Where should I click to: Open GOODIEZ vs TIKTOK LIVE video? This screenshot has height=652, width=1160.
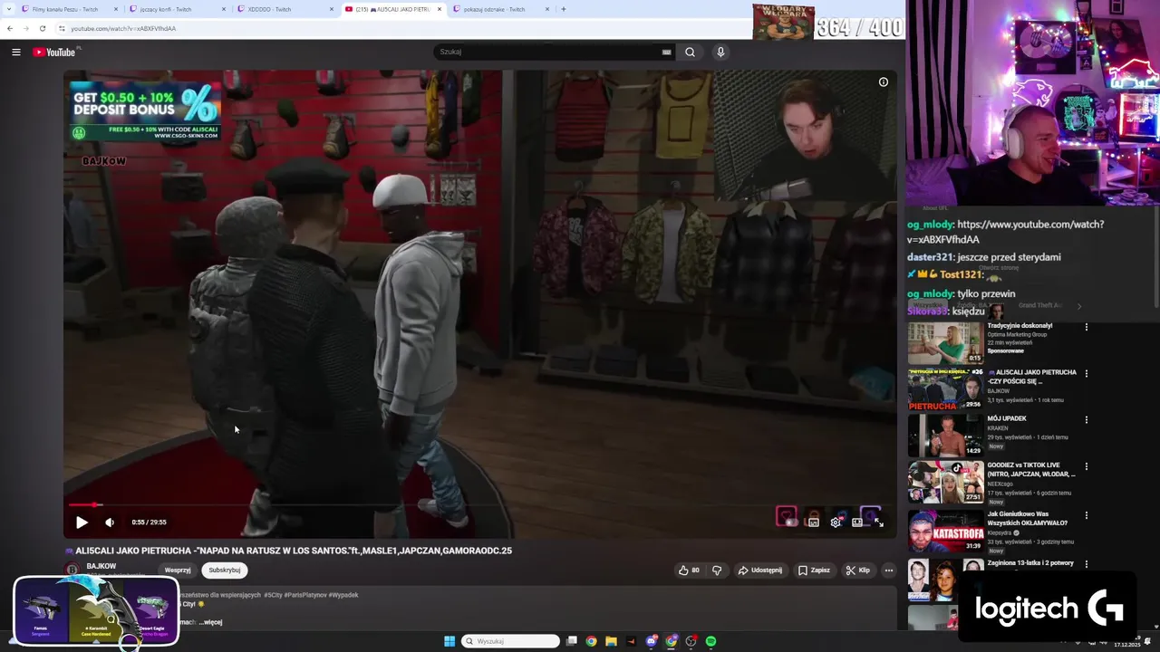(945, 482)
